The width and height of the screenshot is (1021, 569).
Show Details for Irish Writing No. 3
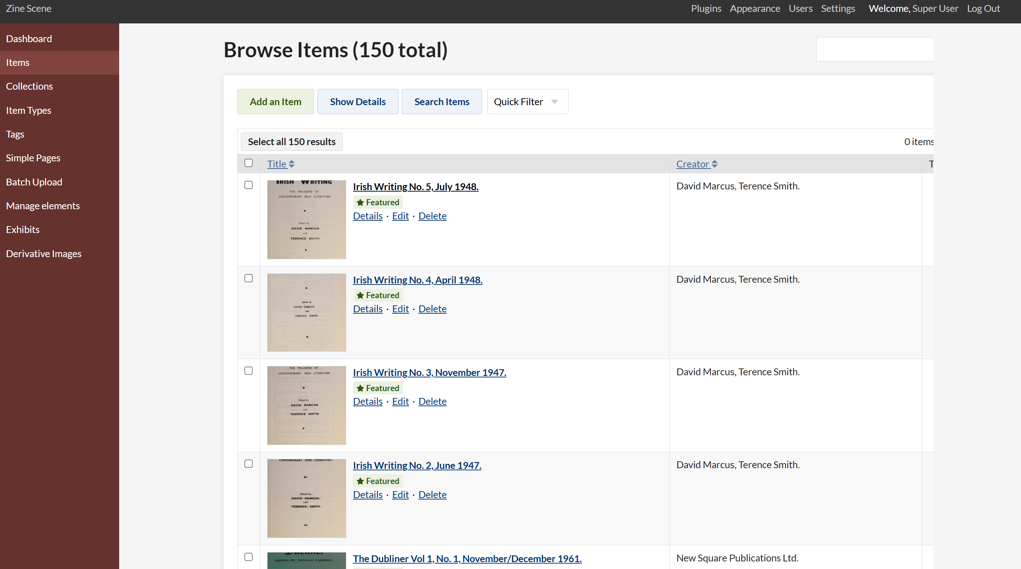[x=368, y=402]
